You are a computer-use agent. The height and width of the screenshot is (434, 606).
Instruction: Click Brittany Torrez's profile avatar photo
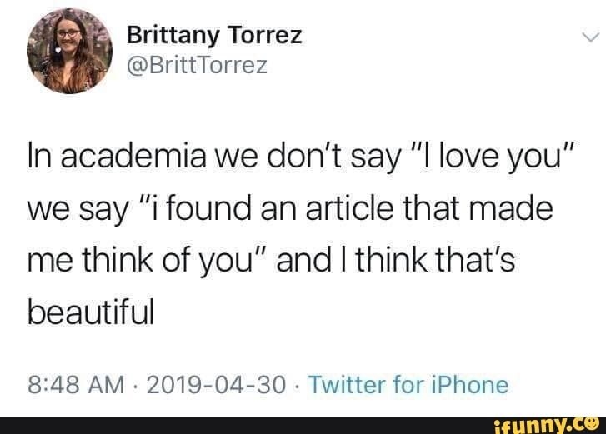69,51
